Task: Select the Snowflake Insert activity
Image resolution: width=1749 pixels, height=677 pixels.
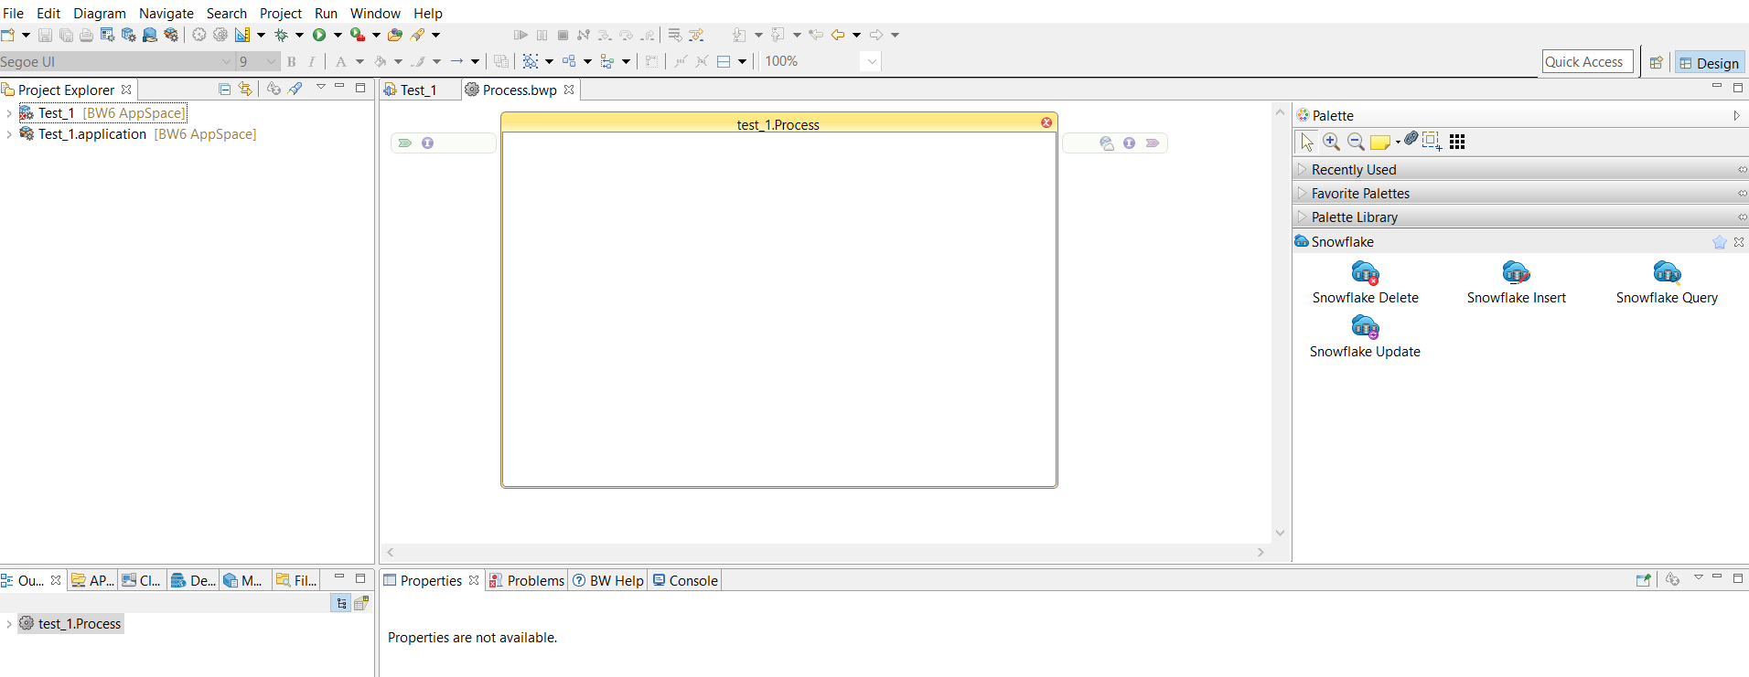Action: coord(1516,283)
